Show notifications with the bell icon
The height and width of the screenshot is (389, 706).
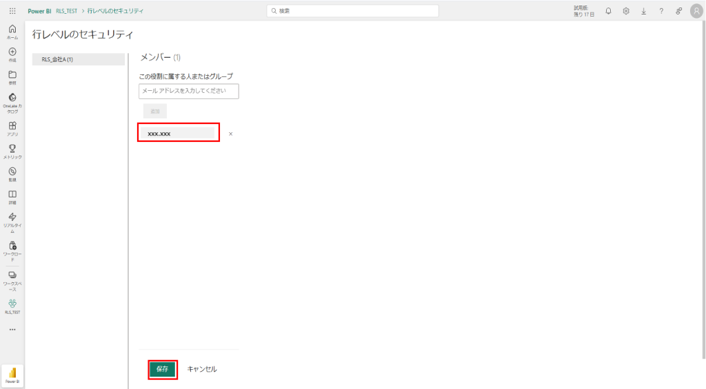click(608, 11)
